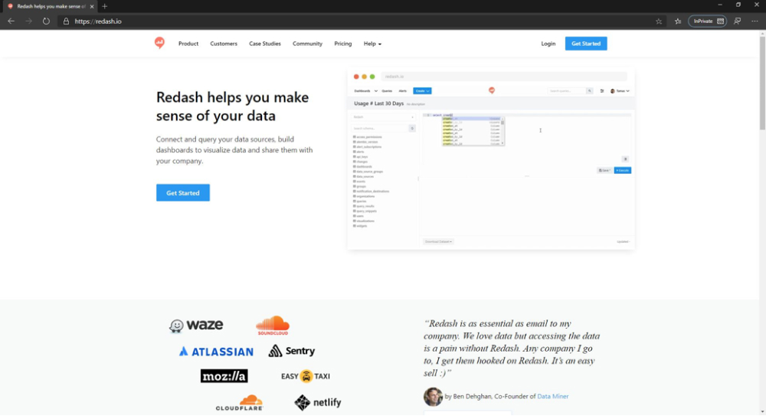Image resolution: width=766 pixels, height=416 pixels.
Task: Add page to favorites star icon
Action: (x=659, y=21)
